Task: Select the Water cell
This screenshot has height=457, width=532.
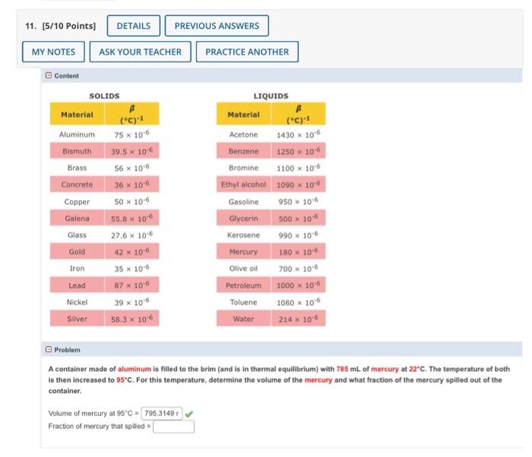Action: 244,319
